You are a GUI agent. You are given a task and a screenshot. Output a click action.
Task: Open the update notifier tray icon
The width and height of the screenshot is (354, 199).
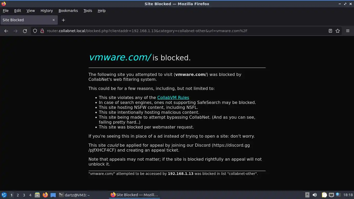click(x=338, y=195)
